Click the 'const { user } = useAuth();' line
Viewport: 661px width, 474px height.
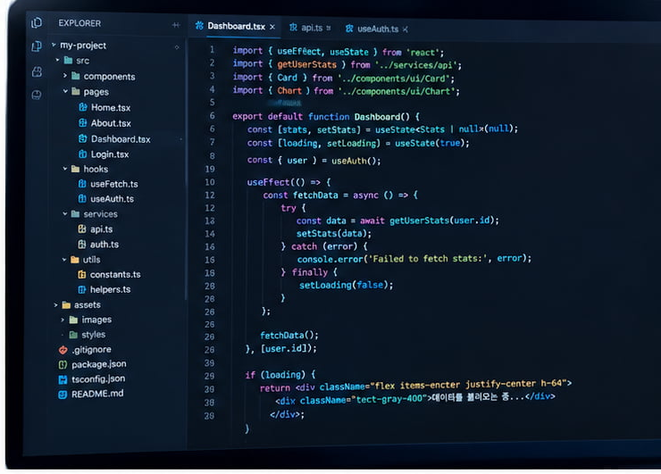[x=314, y=161]
